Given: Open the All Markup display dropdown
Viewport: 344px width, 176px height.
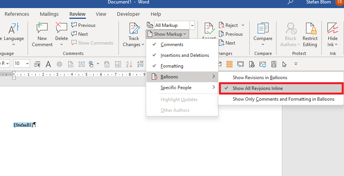Looking at the screenshot, I should click(192, 25).
